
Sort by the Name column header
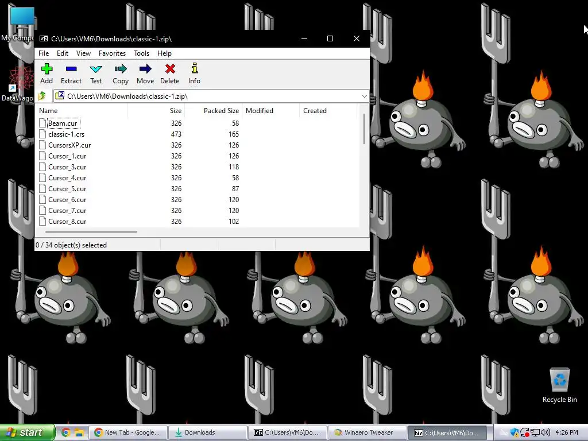pos(82,111)
